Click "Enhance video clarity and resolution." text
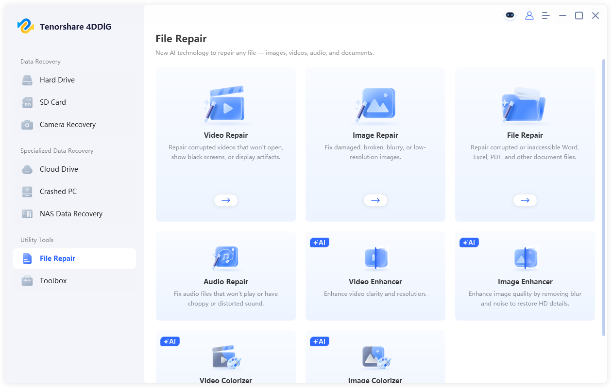Image resolution: width=612 pixels, height=388 pixels. tap(375, 294)
